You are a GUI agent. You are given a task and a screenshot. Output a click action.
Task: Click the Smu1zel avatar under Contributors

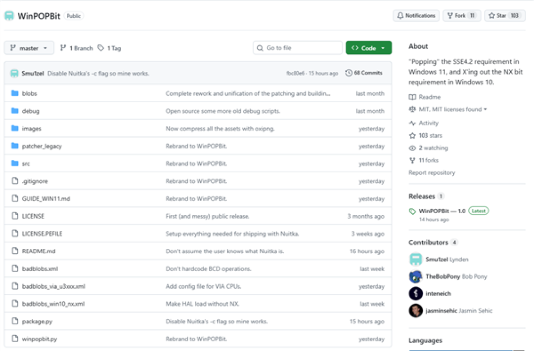tap(415, 259)
